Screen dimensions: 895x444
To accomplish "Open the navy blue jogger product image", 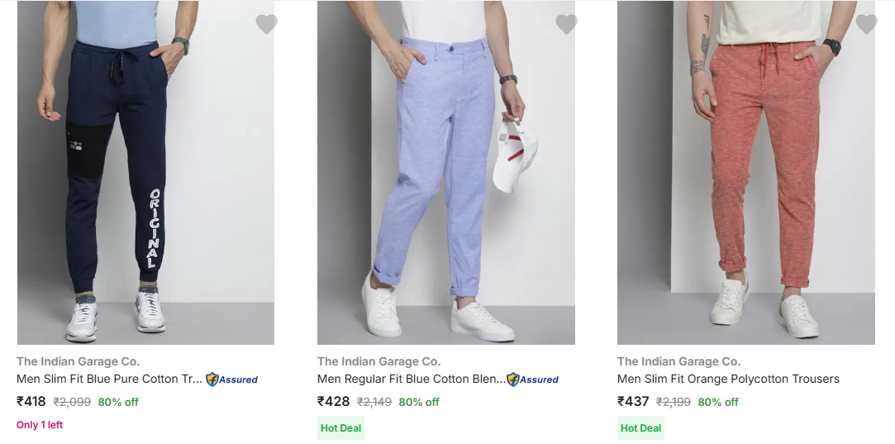I will [x=145, y=174].
